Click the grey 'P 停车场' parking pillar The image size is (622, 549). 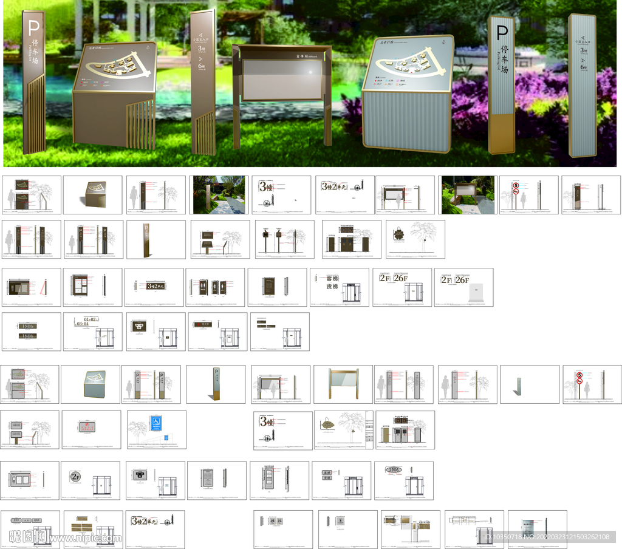coord(501,85)
